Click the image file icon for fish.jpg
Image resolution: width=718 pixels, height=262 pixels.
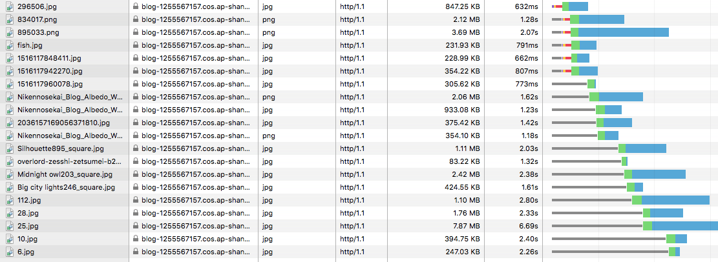tap(10, 45)
